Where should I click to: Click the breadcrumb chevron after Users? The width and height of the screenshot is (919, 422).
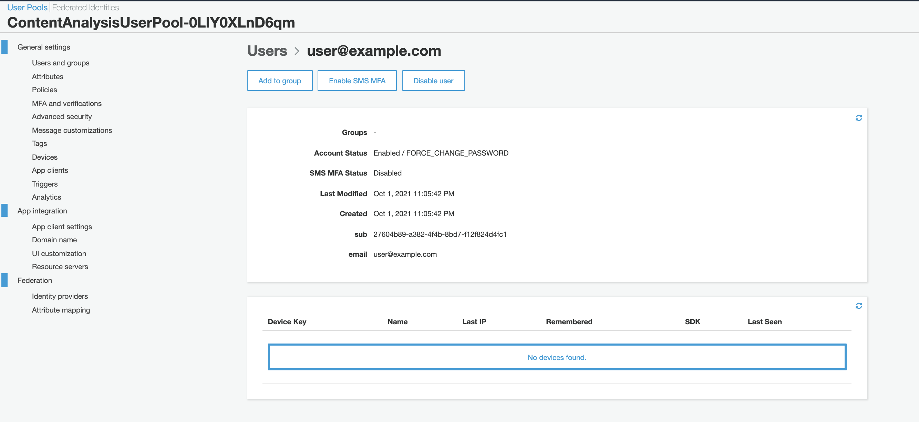point(297,51)
